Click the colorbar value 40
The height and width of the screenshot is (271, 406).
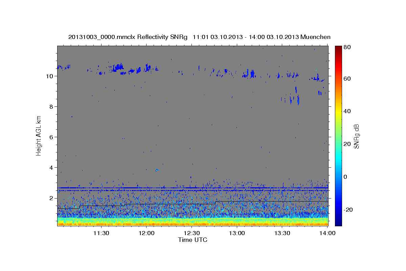click(347, 111)
